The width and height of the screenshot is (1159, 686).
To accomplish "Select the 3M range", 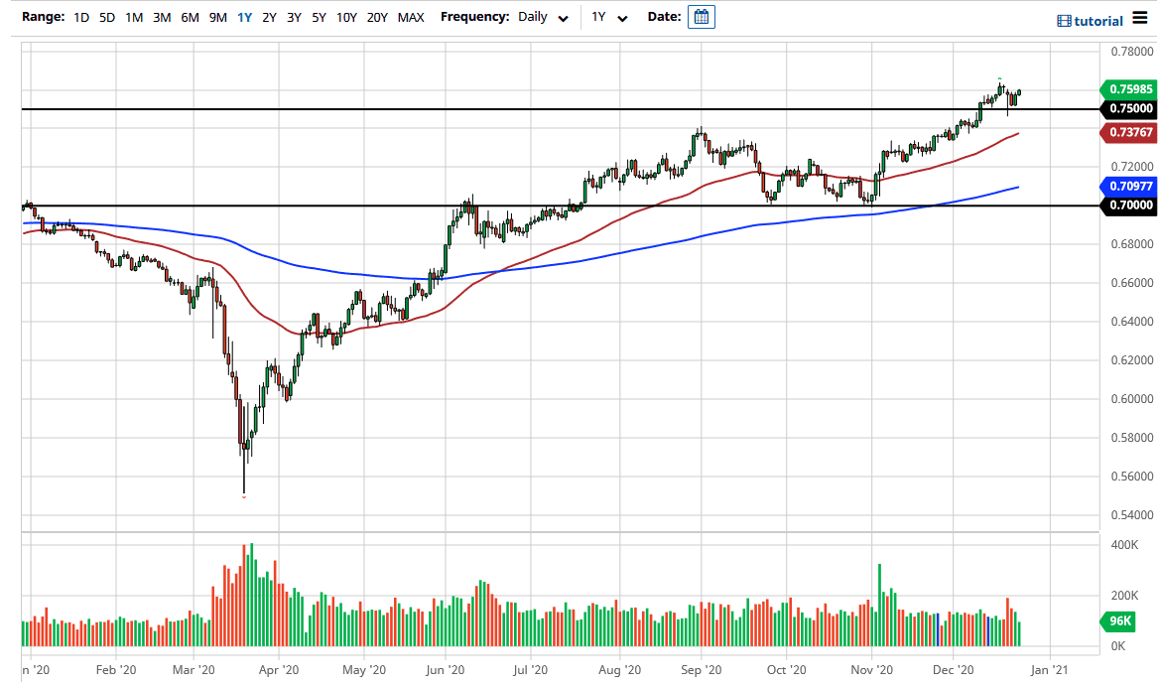I will tap(161, 17).
